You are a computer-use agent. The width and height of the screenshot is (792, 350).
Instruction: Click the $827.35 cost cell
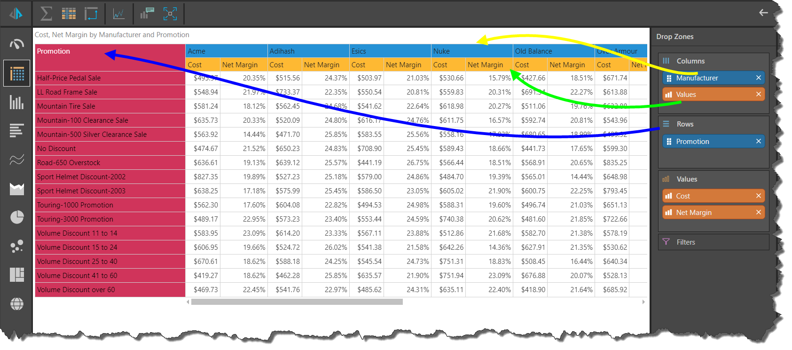coord(203,177)
